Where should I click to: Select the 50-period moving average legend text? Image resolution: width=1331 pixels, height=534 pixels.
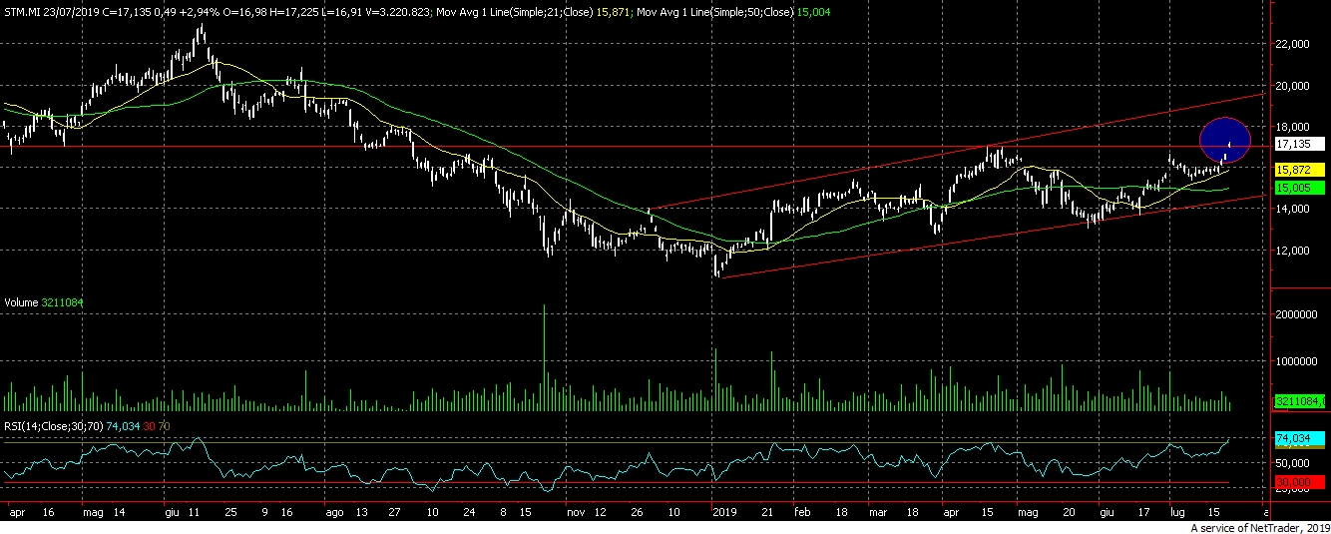coord(731,11)
